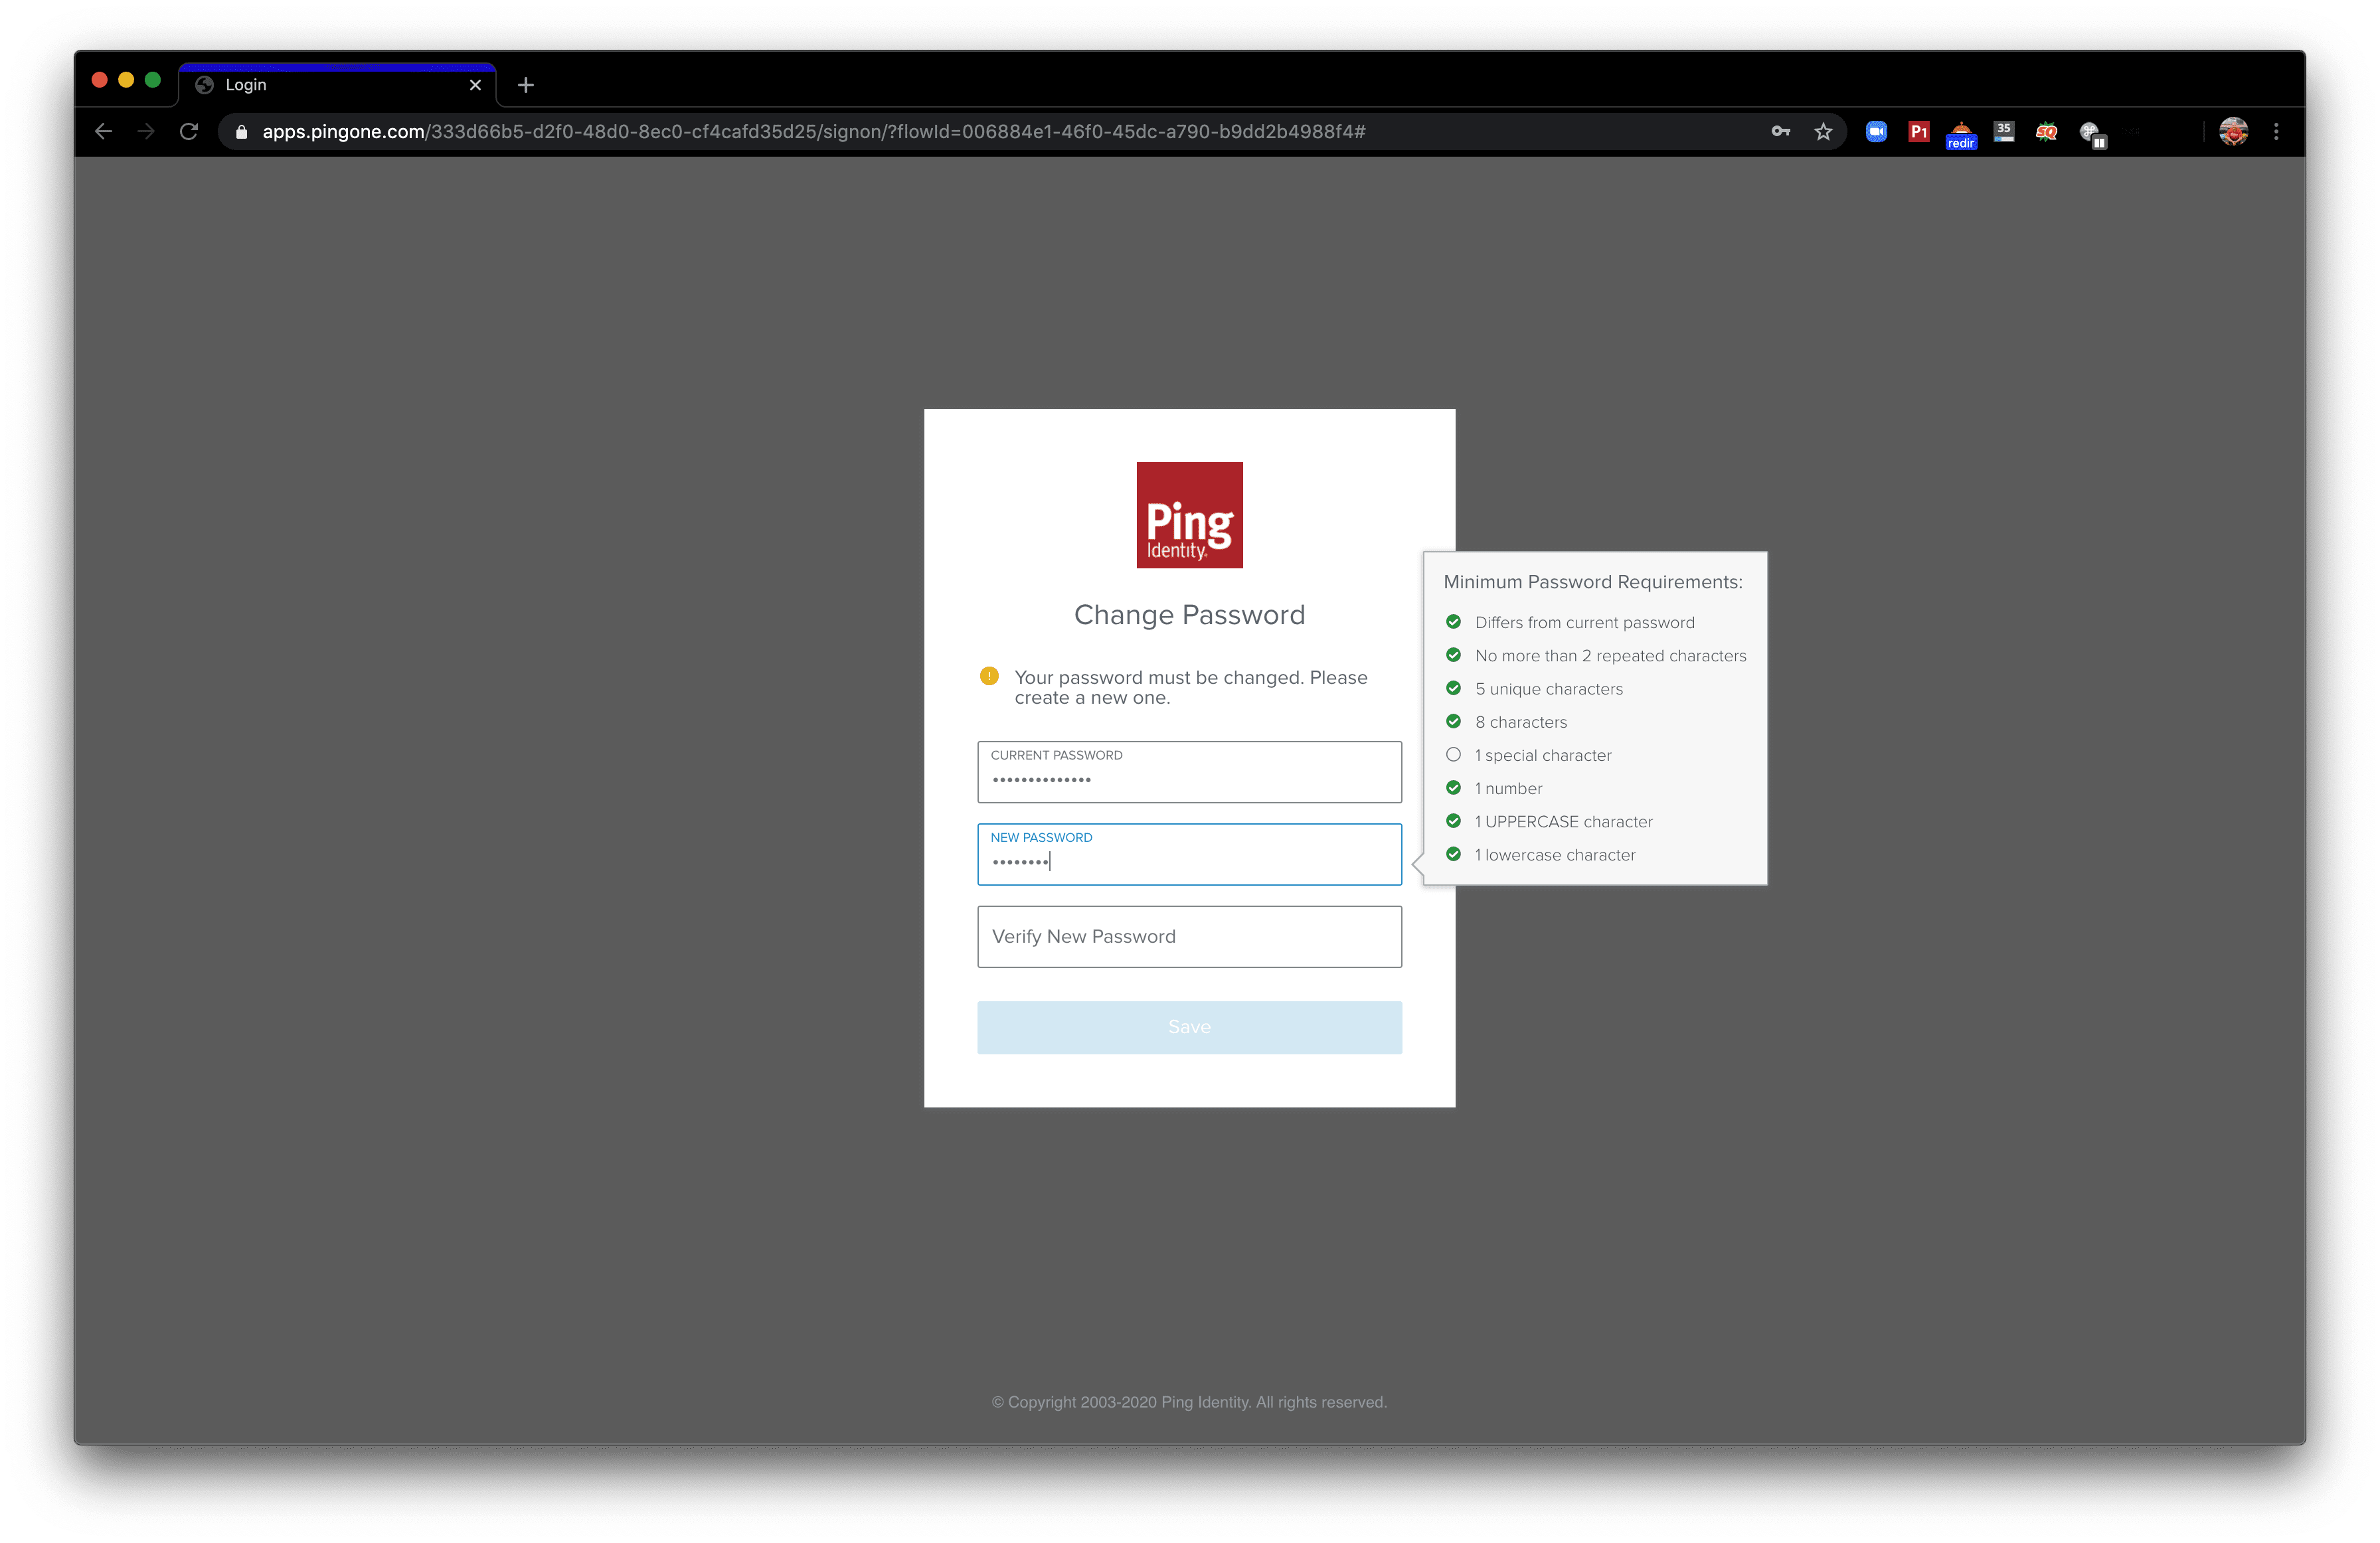Click the Verify New Password field
The width and height of the screenshot is (2380, 1543).
(1189, 936)
